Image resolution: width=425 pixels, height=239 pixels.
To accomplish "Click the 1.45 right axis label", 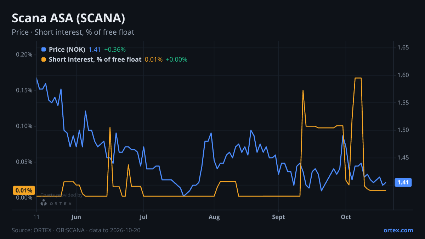I will 403,158.
